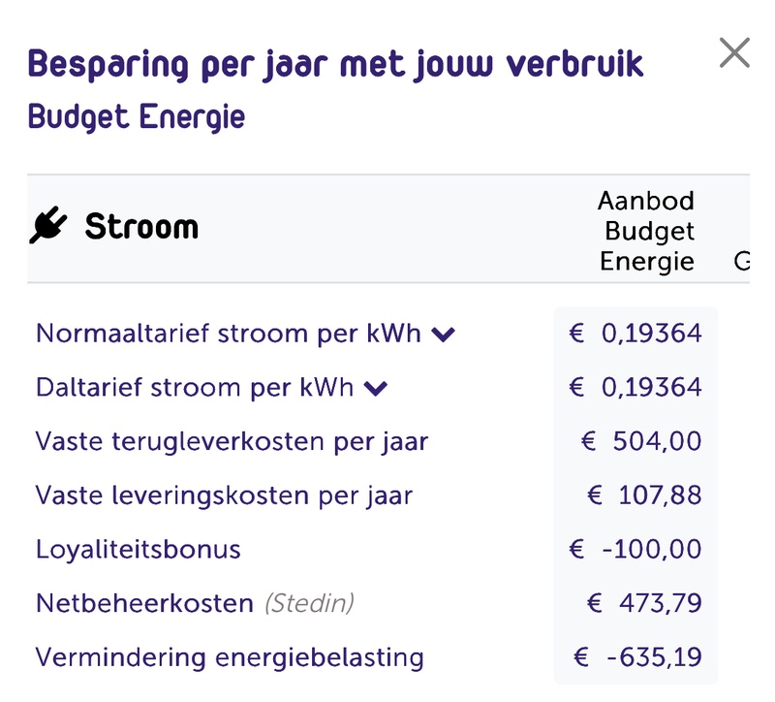Click the € 504,00 terugleverkosten amount
The width and height of the screenshot is (775, 702).
tap(640, 442)
